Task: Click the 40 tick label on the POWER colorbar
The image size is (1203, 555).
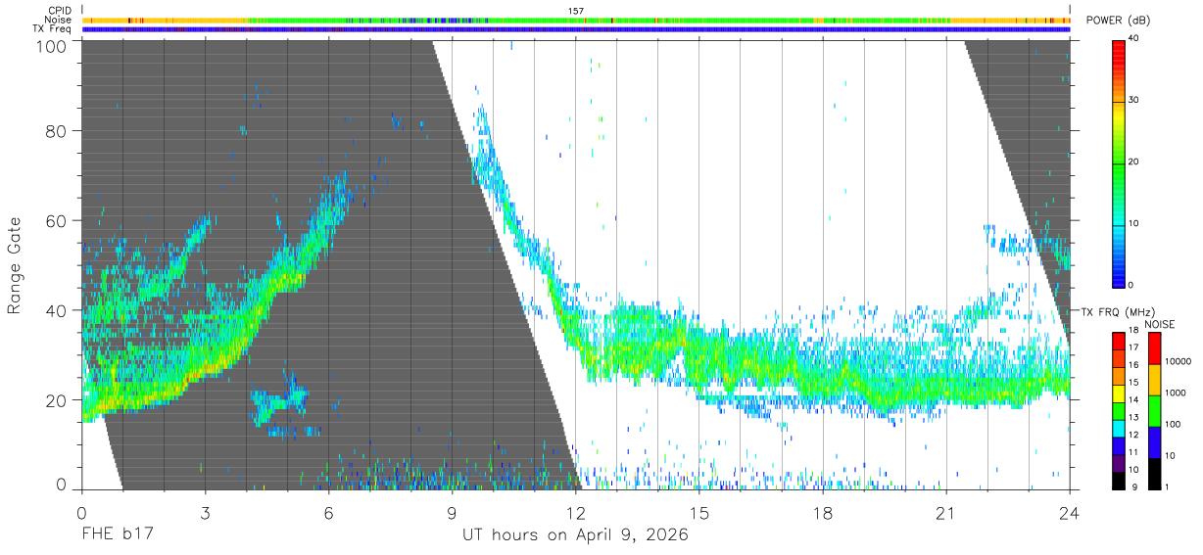Action: (x=1132, y=38)
